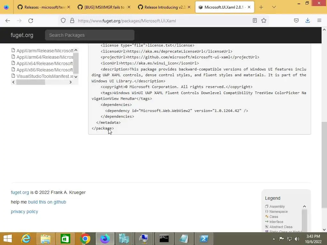The width and height of the screenshot is (327, 245).
Task: Click file list vertical scrollbar thumb
Action: [x=76, y=63]
